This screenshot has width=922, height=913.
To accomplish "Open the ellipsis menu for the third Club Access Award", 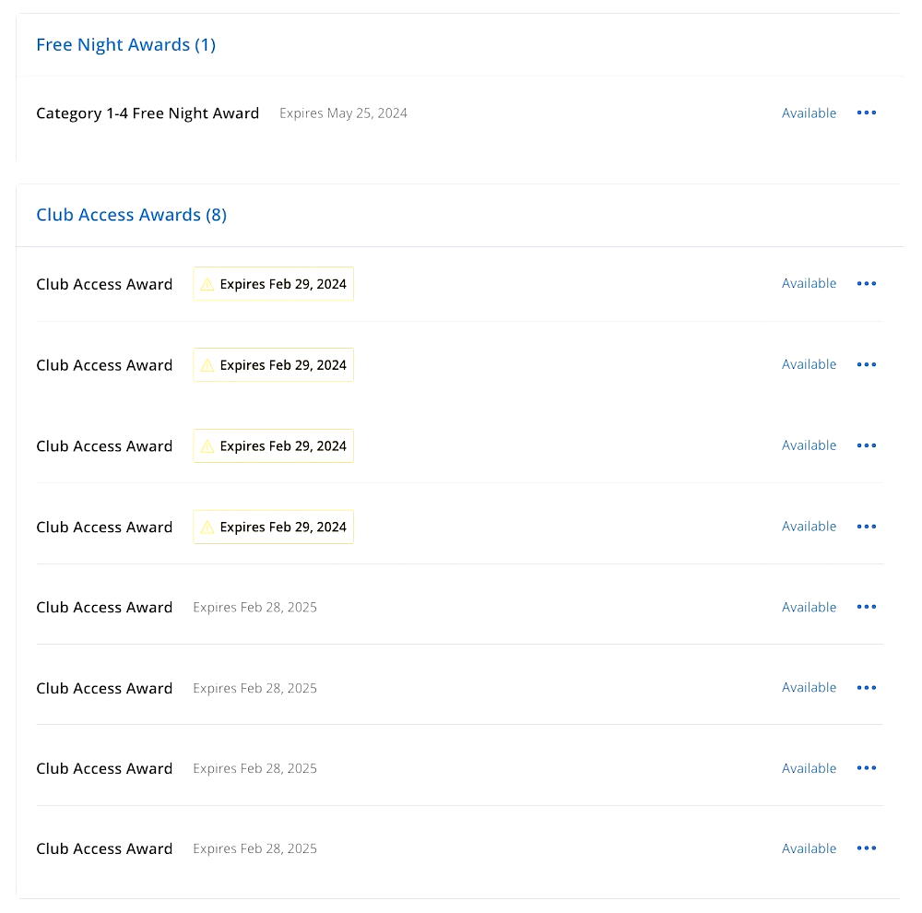I will click(x=866, y=445).
